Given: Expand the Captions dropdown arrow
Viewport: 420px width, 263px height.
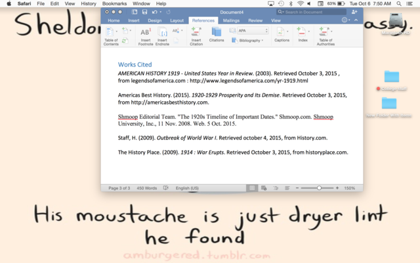Looking at the screenshot, I should 287,32.
